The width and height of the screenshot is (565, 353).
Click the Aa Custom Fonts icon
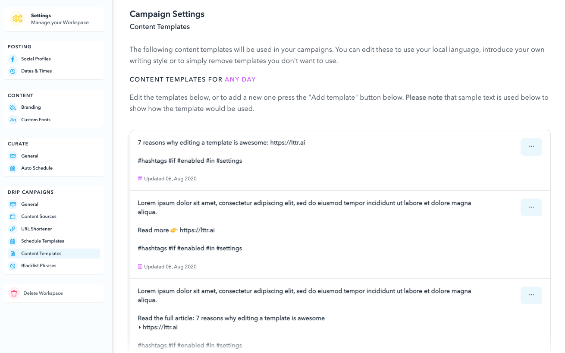tap(13, 120)
